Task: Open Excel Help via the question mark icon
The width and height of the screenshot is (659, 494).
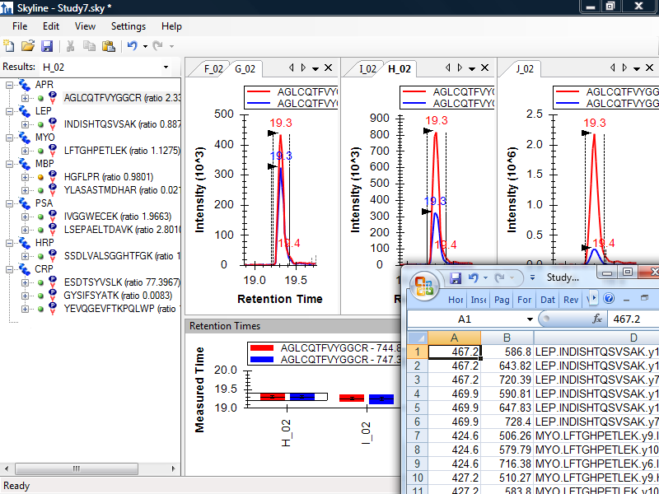Action: (609, 299)
